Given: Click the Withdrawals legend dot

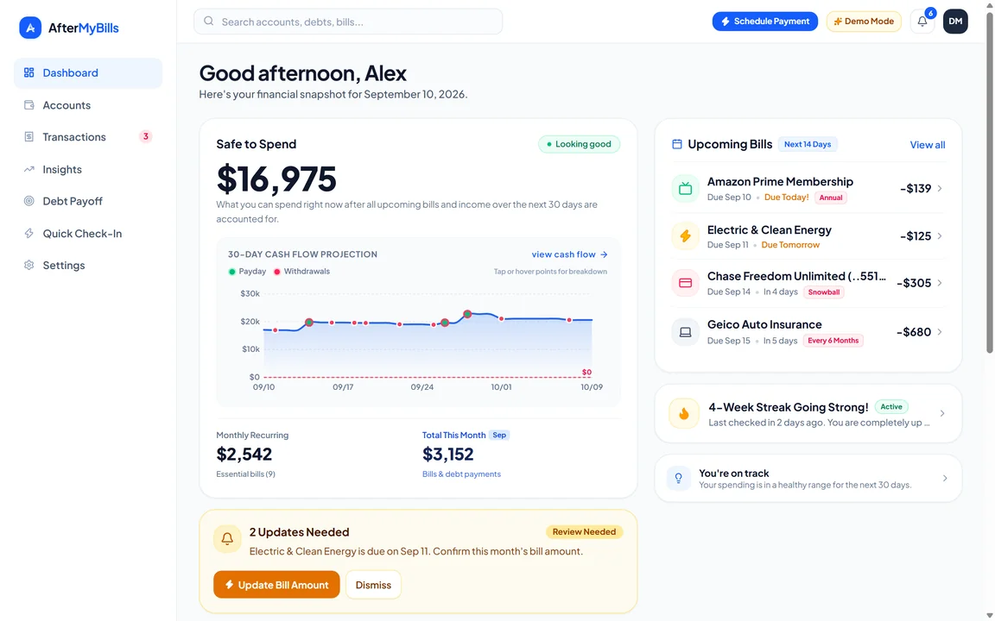Looking at the screenshot, I should point(276,272).
